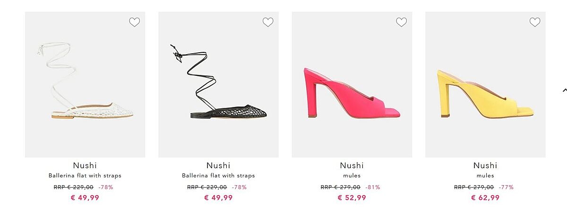Click the Nushi brand under white flat
Viewport: 567px width, 221px height.
85,165
